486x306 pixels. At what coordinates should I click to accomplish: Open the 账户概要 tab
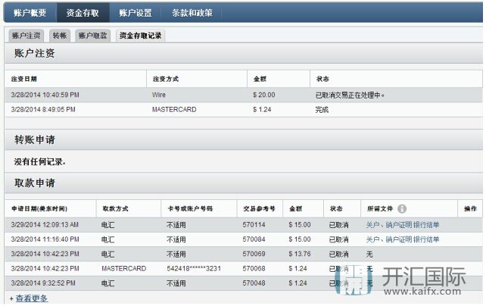(30, 12)
